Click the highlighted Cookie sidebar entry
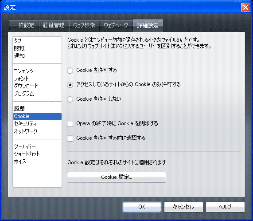253x221 pixels. (x=37, y=116)
